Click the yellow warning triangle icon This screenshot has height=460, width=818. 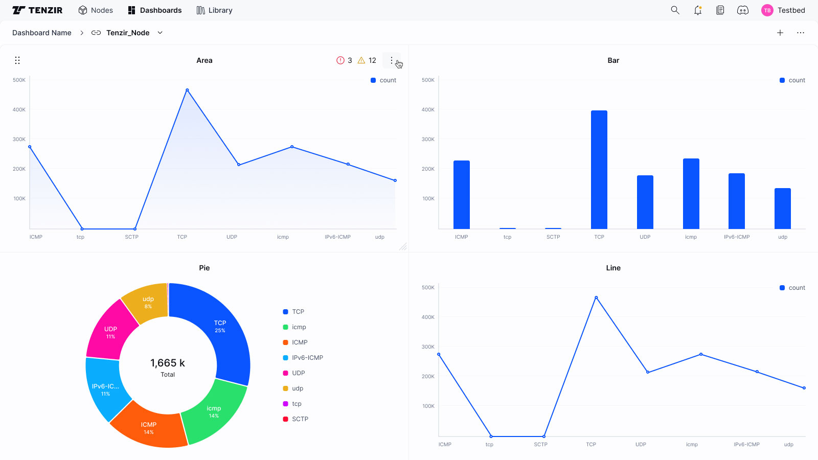(361, 60)
